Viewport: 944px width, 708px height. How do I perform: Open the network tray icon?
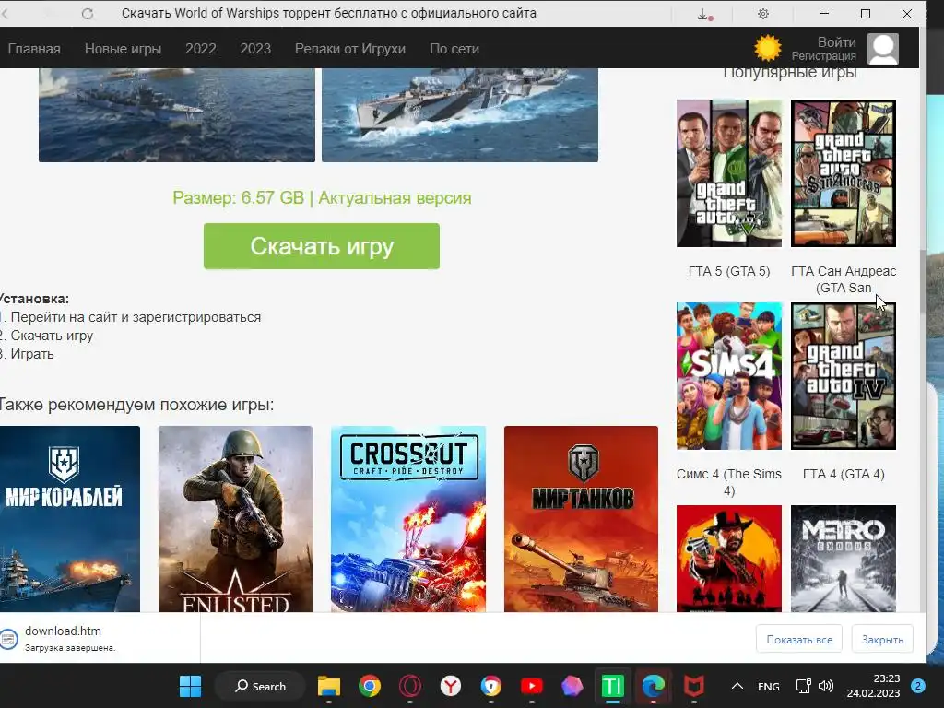(804, 686)
